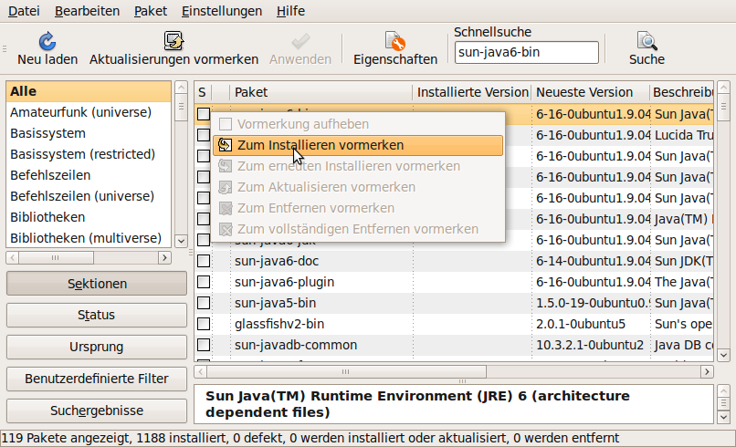Click description pane scroll down arrow

(723, 417)
